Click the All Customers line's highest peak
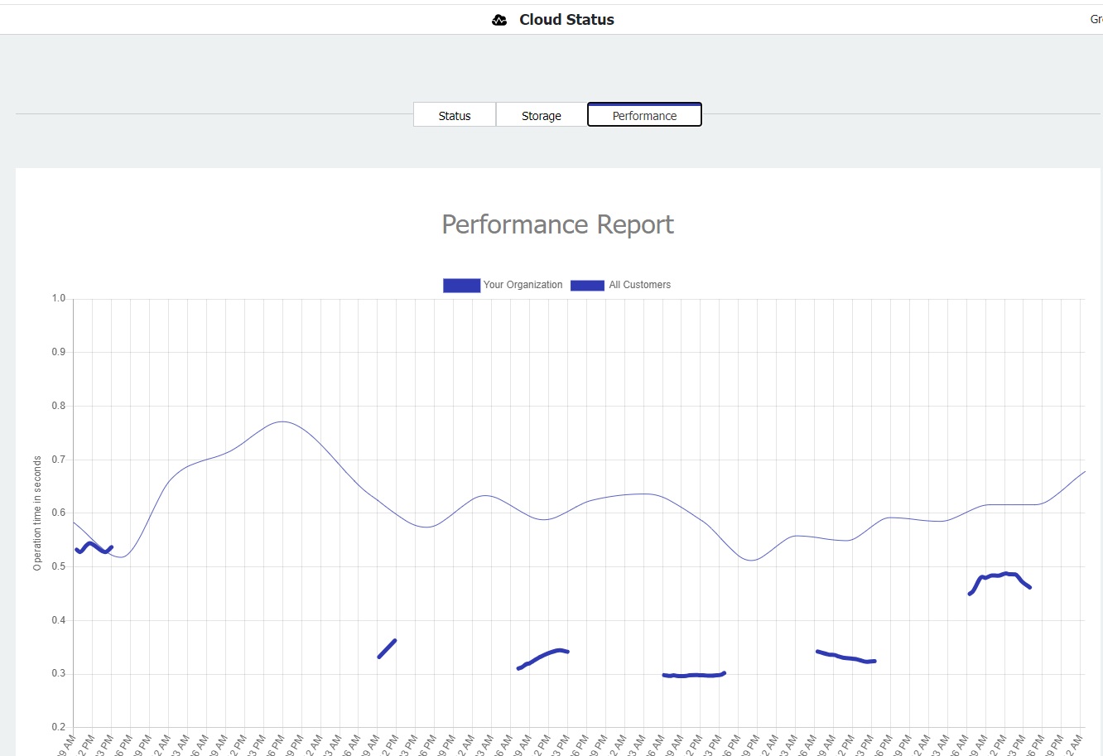Screen dimensions: 1103x756 pos(282,421)
